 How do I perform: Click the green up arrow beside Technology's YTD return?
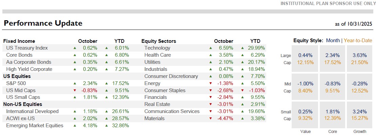pos(242,48)
